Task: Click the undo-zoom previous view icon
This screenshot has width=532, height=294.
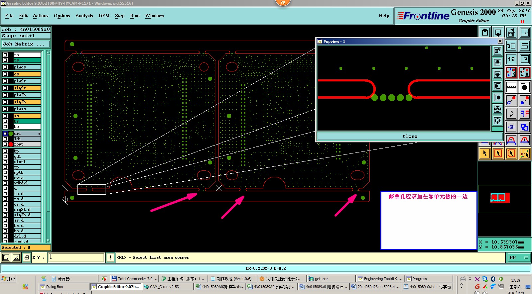Action: click(x=511, y=46)
